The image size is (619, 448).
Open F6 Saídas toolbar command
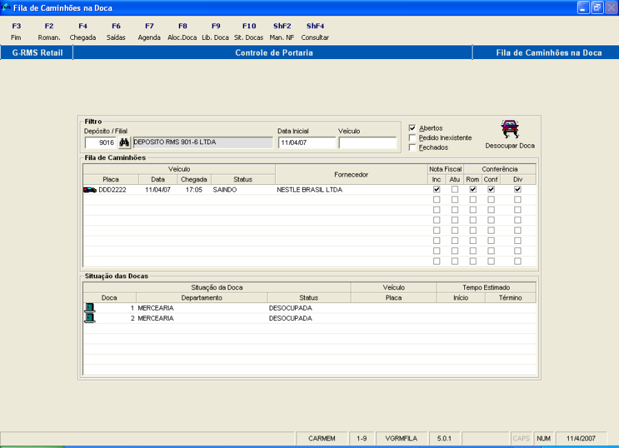tap(116, 32)
